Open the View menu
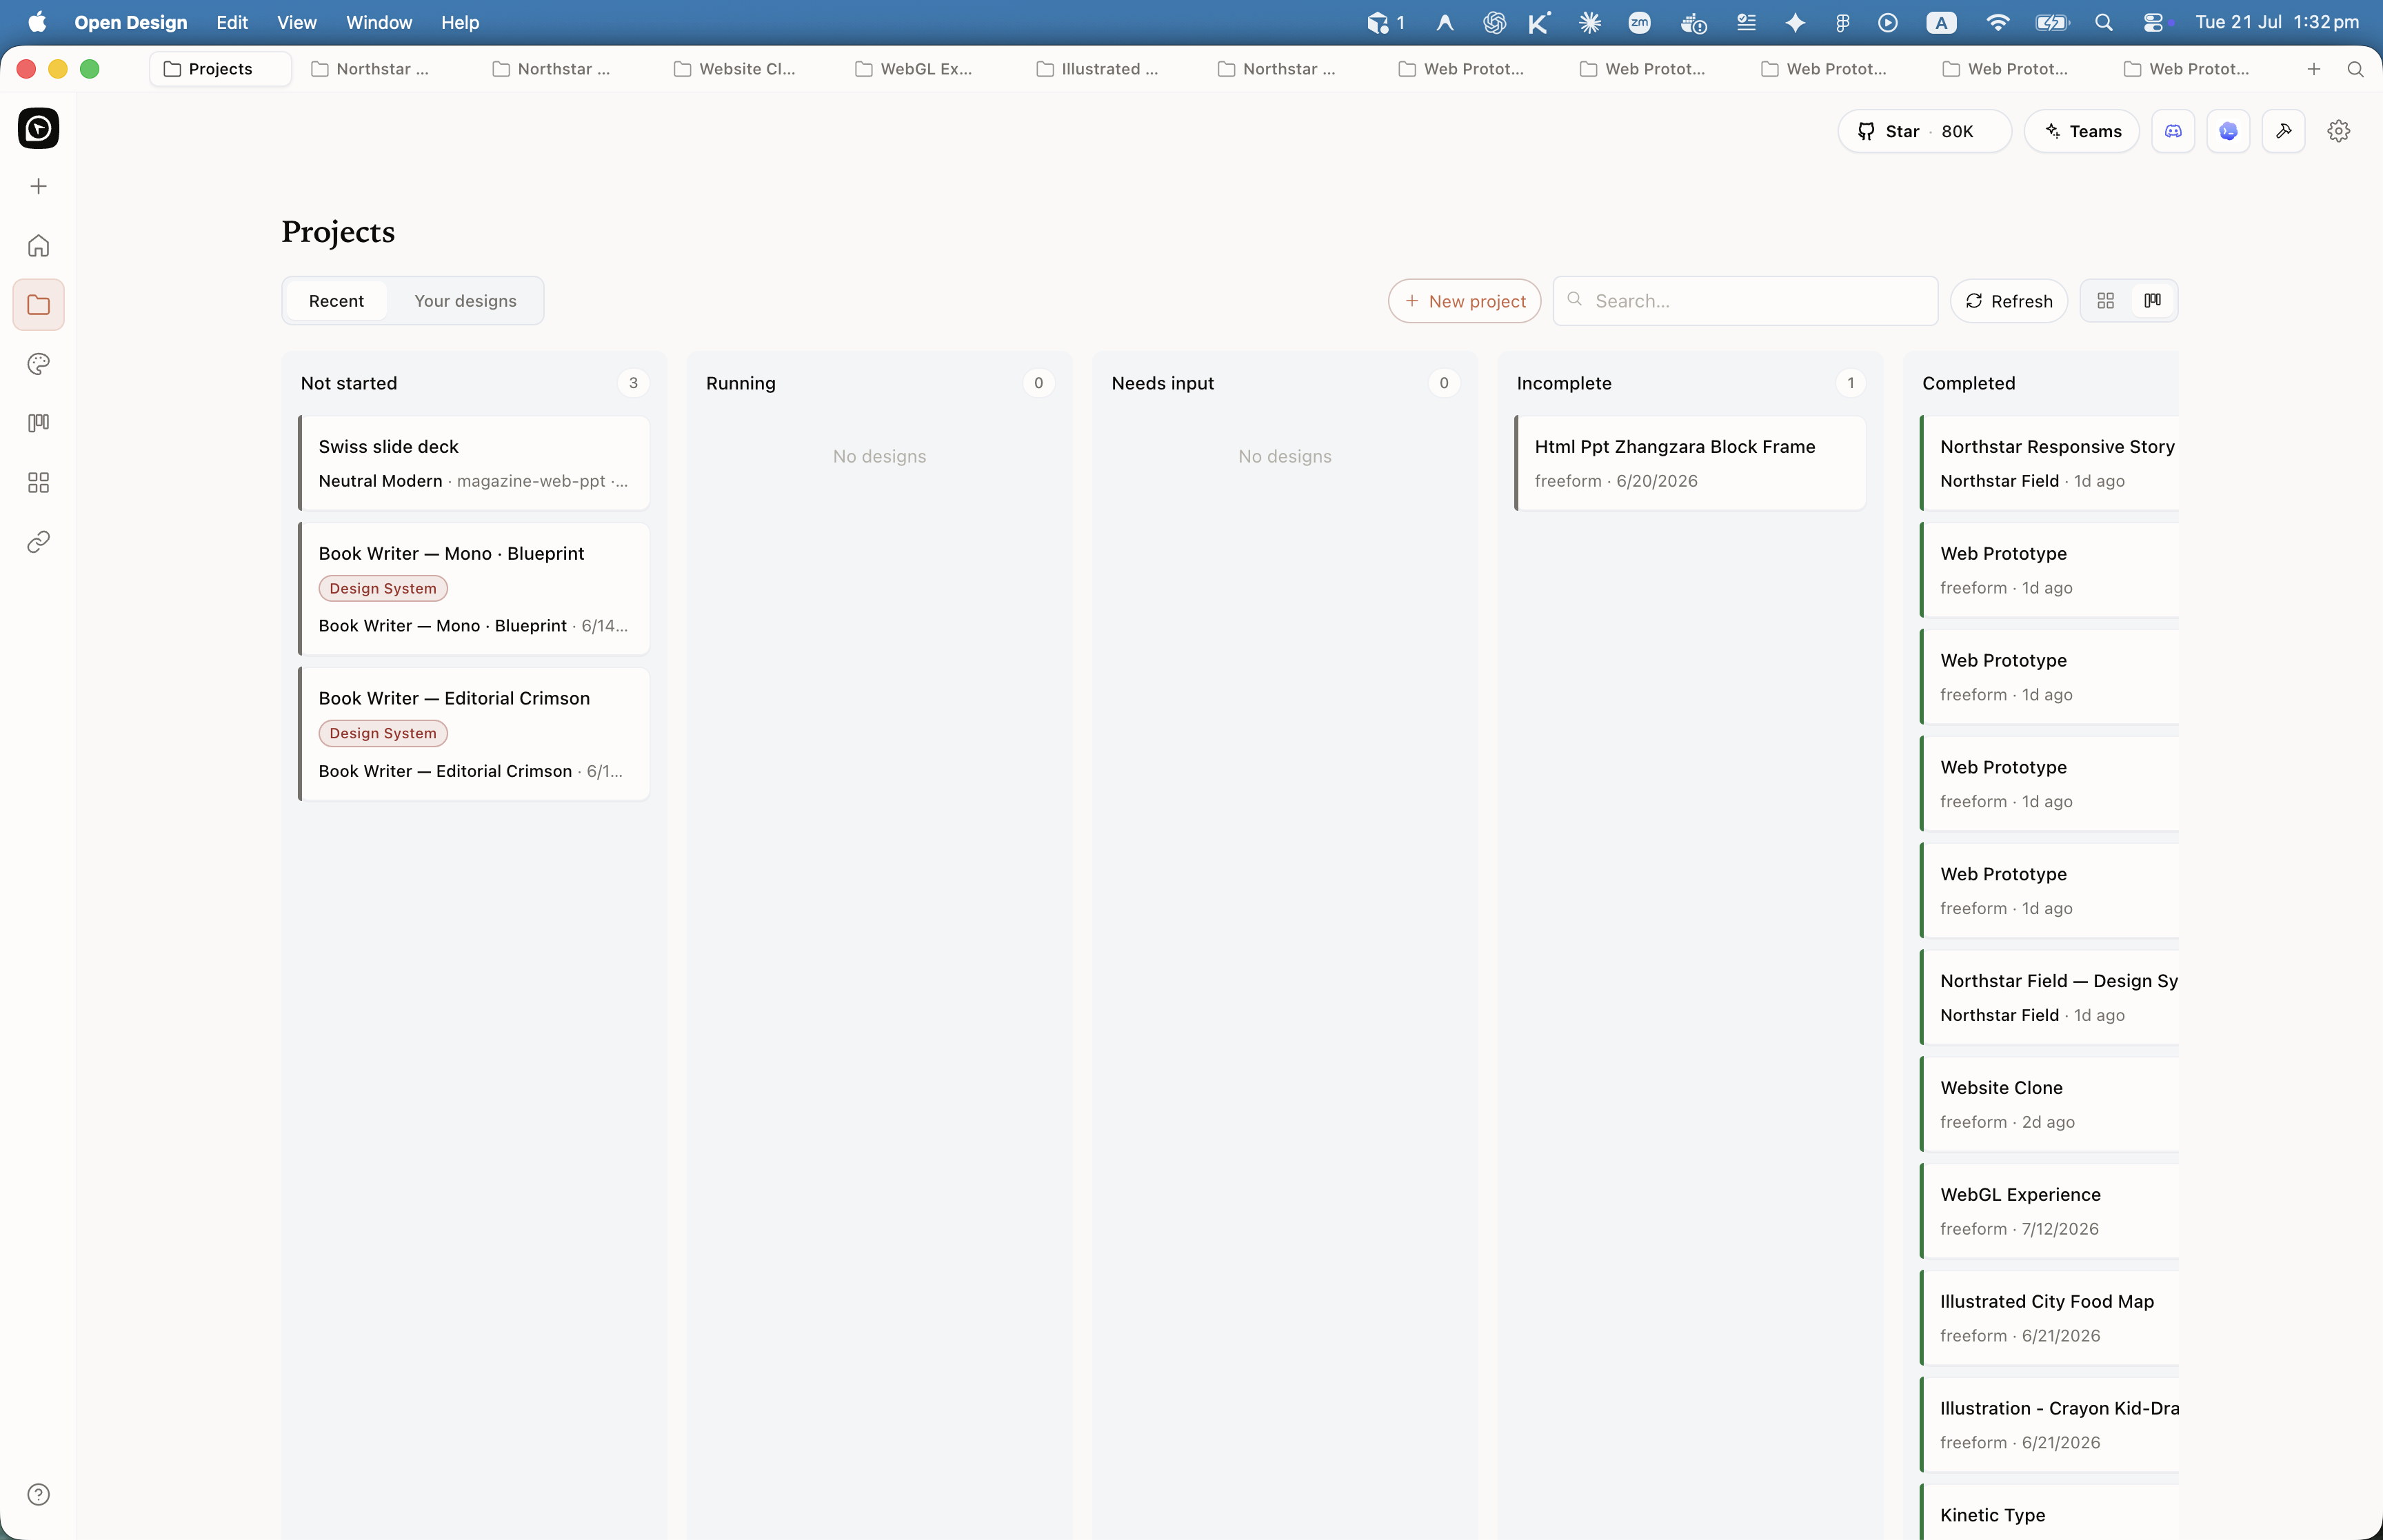The height and width of the screenshot is (1540, 2383). 296,22
